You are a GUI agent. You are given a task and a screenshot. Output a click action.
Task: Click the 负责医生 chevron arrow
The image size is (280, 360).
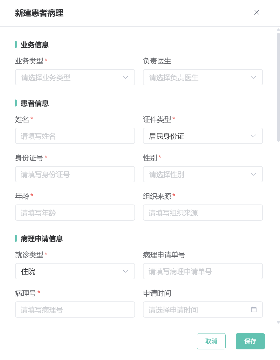point(253,77)
